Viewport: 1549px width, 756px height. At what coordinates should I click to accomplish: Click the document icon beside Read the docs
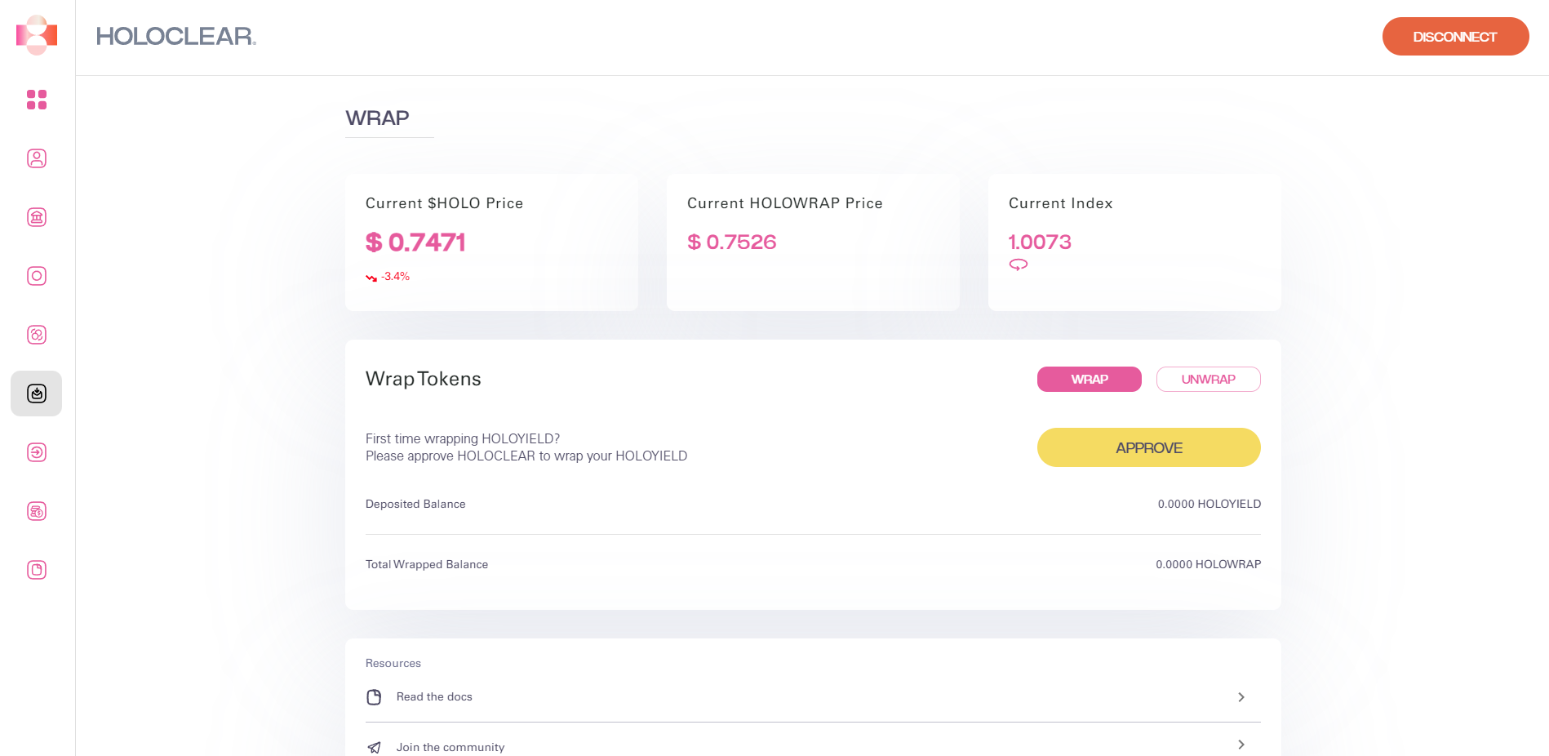click(374, 697)
